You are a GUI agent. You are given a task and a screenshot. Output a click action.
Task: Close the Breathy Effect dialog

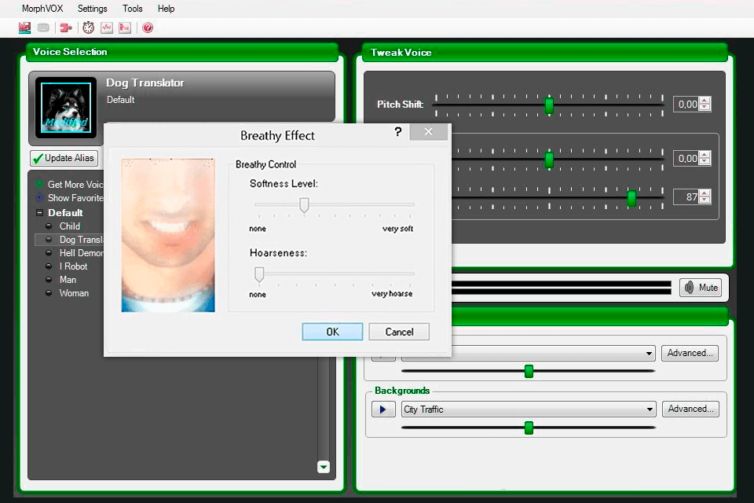click(x=429, y=131)
